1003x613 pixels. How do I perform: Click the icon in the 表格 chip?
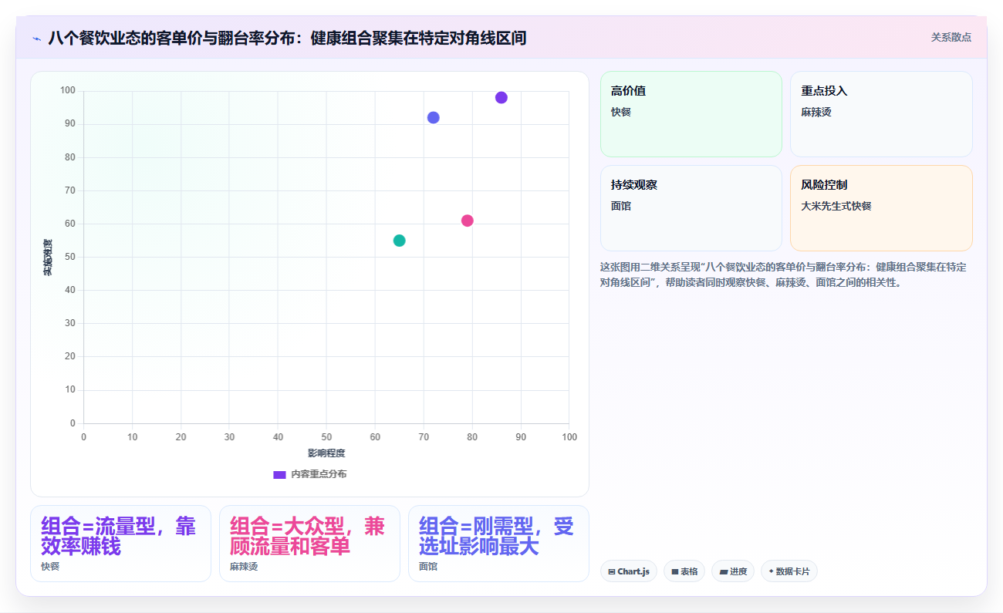675,572
